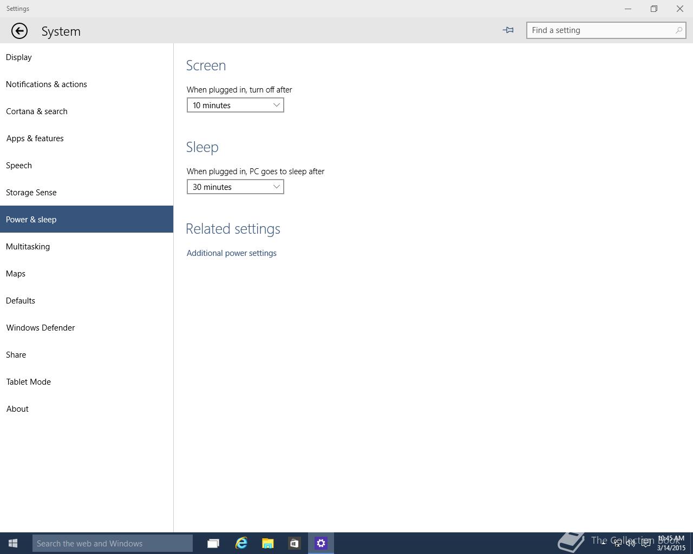Open the volume control tray icon
Image resolution: width=693 pixels, height=554 pixels.
[631, 543]
